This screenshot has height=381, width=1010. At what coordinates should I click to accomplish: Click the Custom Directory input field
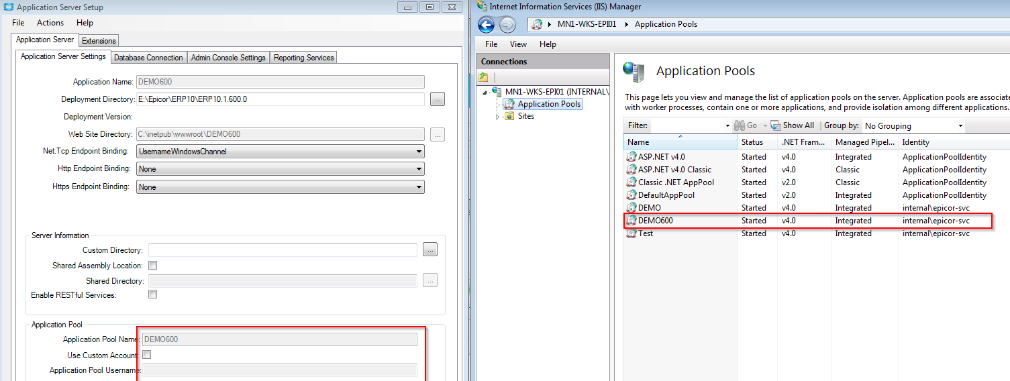[x=283, y=250]
